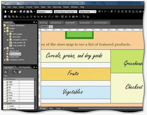Pin the Tag Properties panel

(x=34, y=68)
